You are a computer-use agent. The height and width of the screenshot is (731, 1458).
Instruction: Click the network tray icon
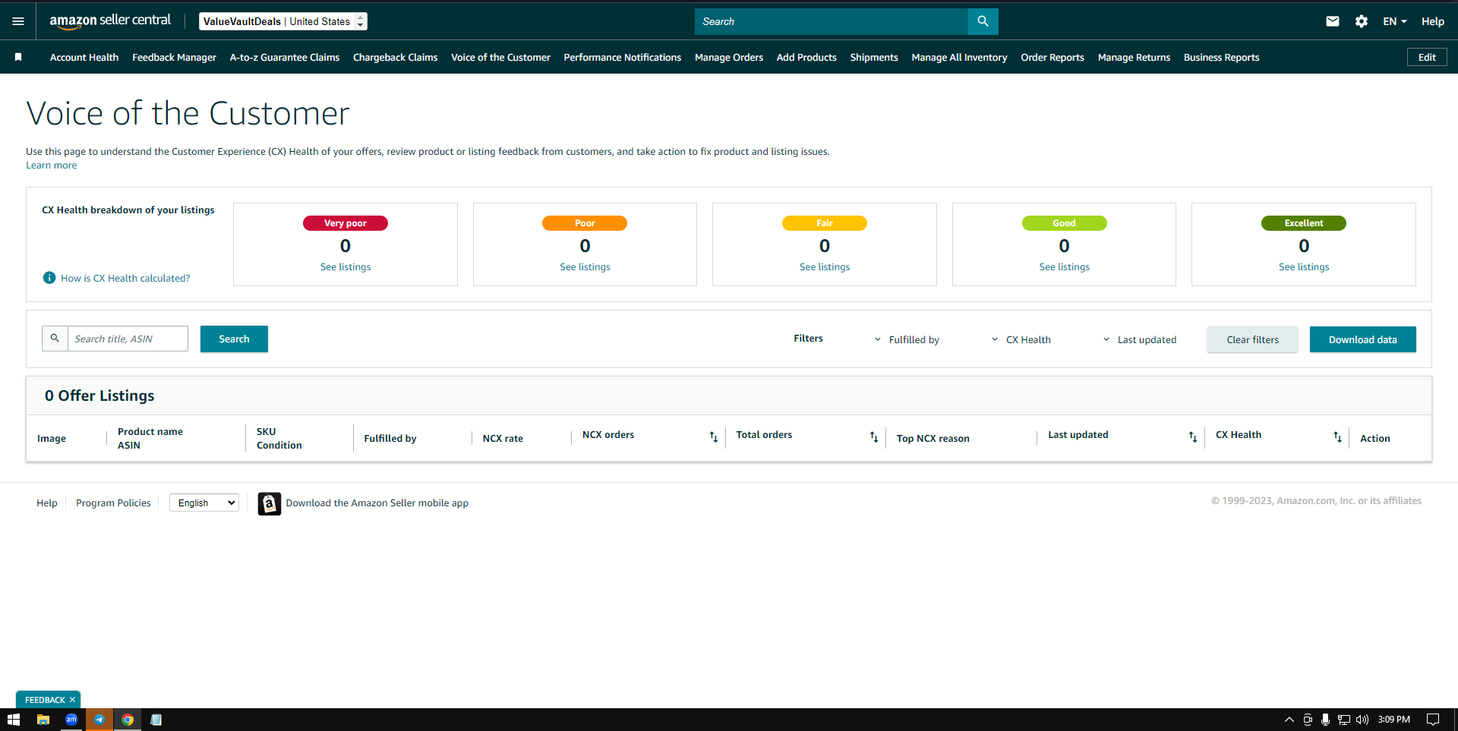(1343, 720)
